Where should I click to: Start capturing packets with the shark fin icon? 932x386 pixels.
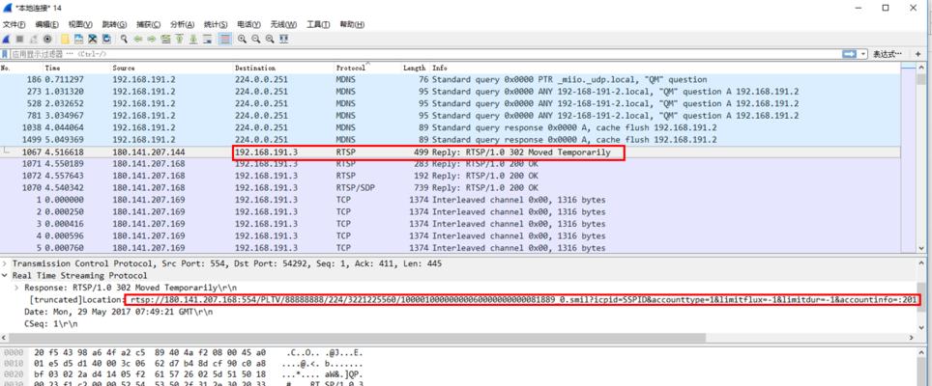pyautogui.click(x=7, y=40)
